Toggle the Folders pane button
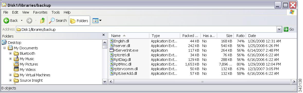 (x=79, y=21)
